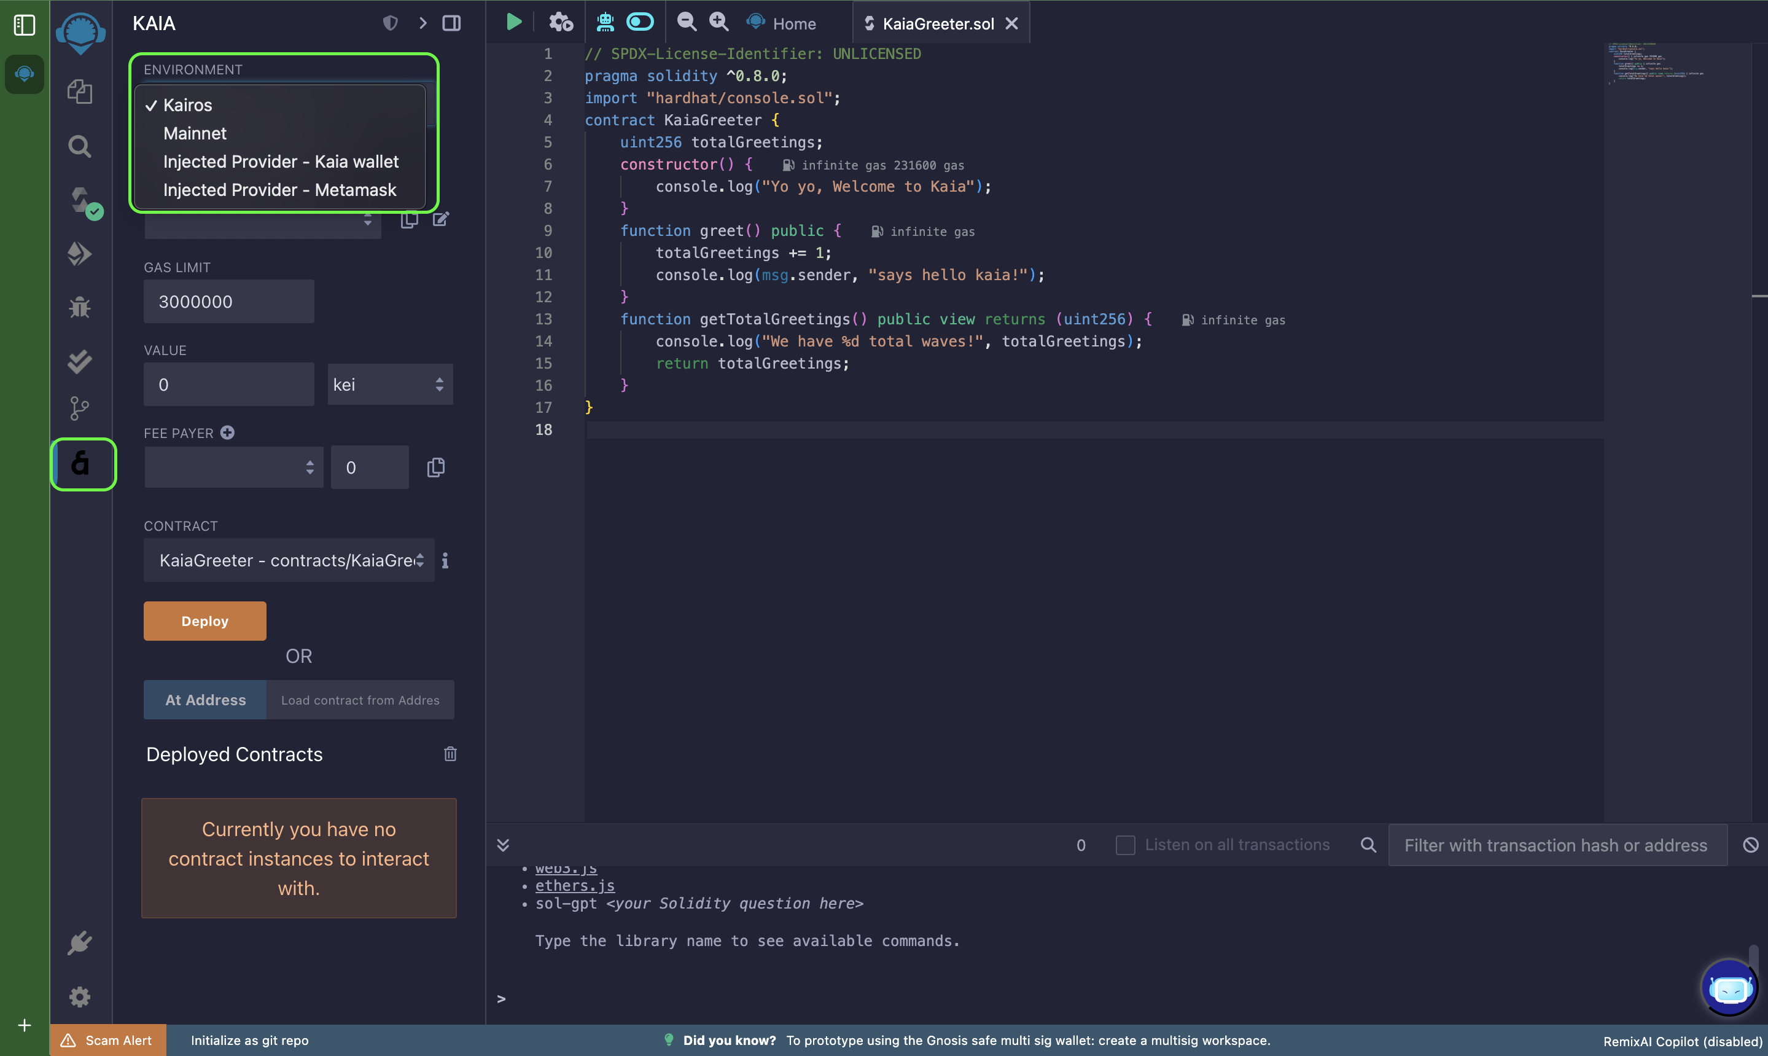1768x1056 pixels.
Task: Open the File Explorer sidebar icon
Action: 80,91
